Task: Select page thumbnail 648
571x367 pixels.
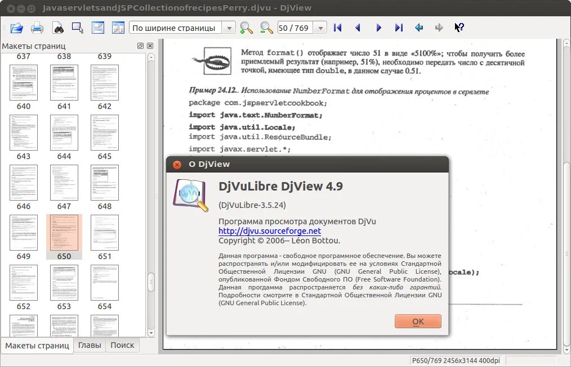Action: pyautogui.click(x=105, y=183)
